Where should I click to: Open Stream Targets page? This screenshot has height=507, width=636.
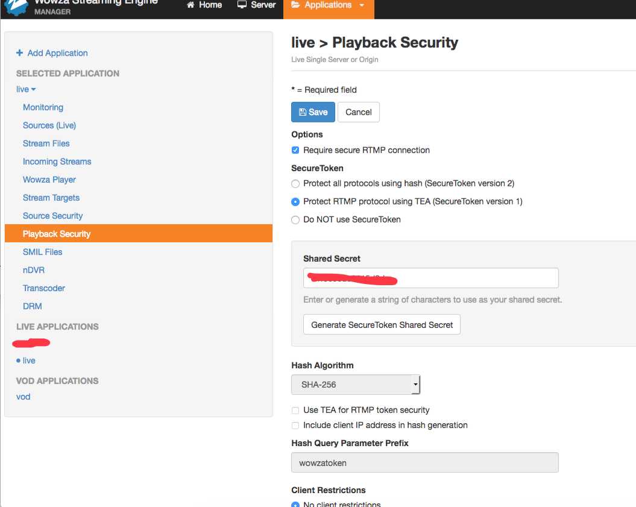(x=51, y=198)
